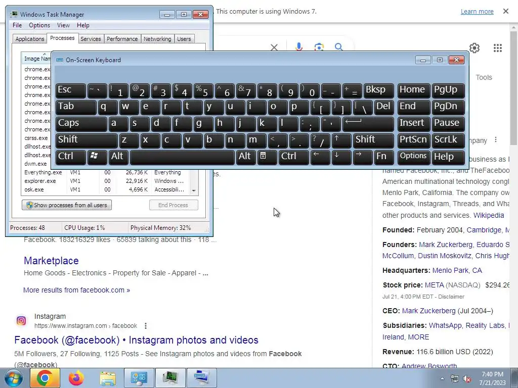Show hidden system tray icons
518x388 pixels.
442,378
